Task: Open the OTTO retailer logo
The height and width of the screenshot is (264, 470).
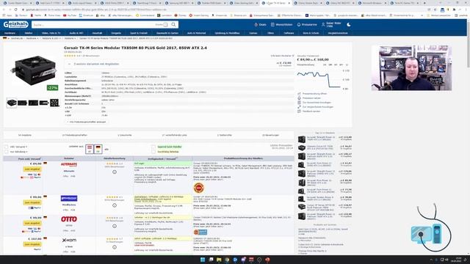Action: pyautogui.click(x=69, y=219)
